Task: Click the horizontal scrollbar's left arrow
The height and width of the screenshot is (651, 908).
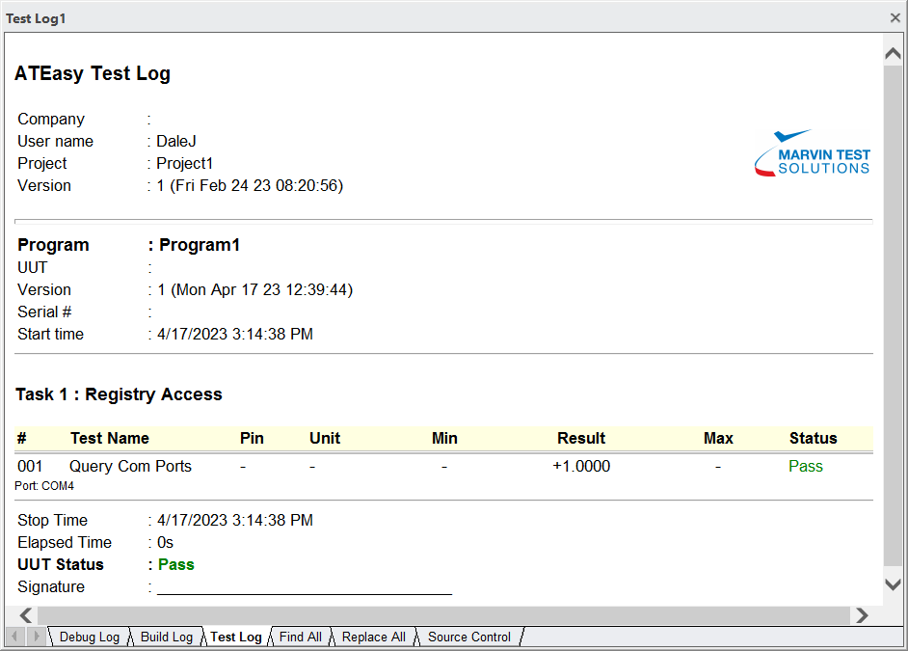Action: pyautogui.click(x=26, y=614)
